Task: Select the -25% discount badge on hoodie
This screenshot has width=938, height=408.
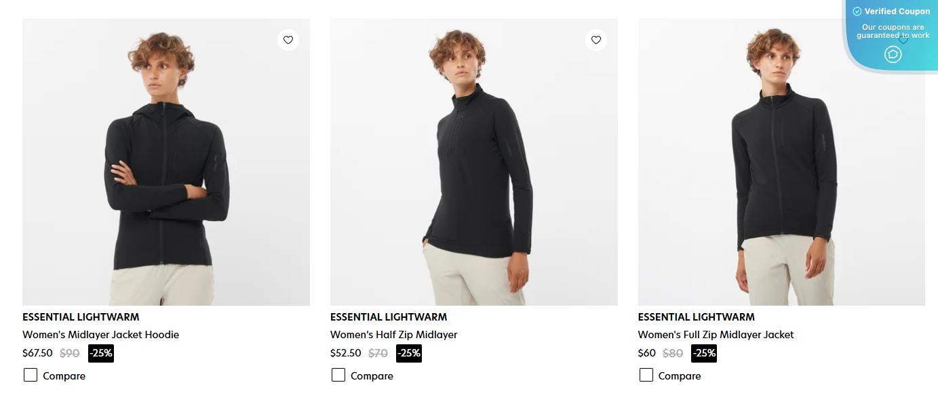Action: pyautogui.click(x=100, y=353)
